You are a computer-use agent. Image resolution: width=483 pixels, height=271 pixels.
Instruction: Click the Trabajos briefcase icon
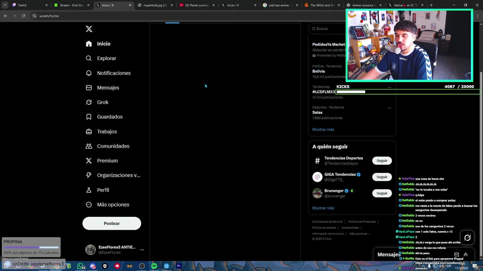tap(89, 131)
